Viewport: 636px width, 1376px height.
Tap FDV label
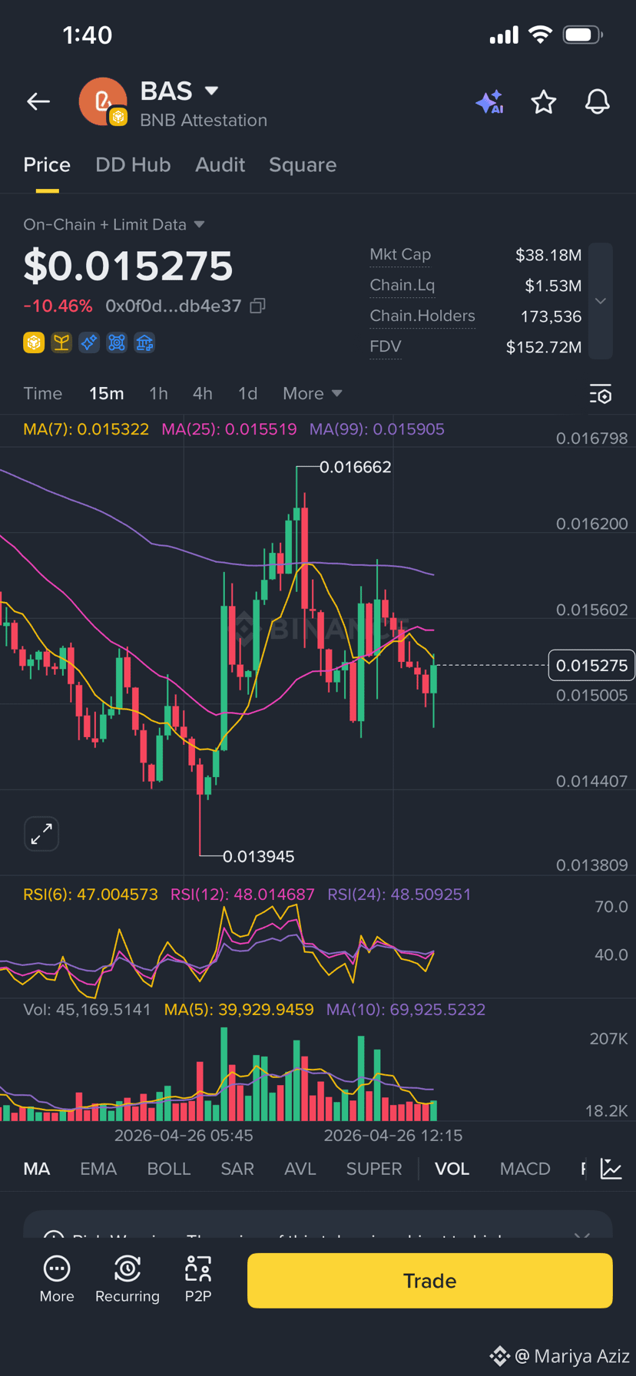[386, 346]
